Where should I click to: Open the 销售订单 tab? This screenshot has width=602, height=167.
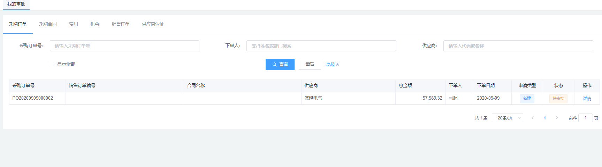point(121,24)
